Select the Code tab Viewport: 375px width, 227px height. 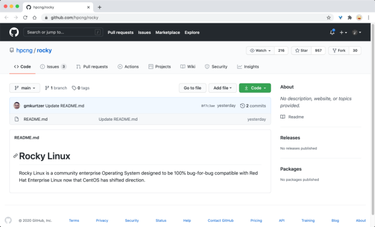(22, 67)
